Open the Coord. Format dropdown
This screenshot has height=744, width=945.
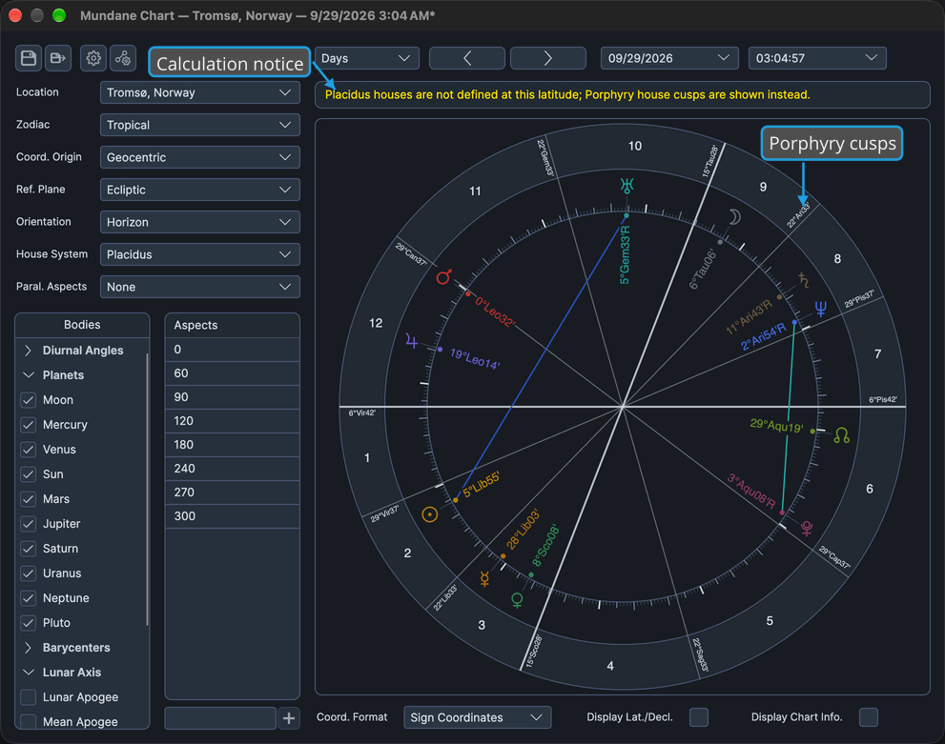(x=478, y=717)
